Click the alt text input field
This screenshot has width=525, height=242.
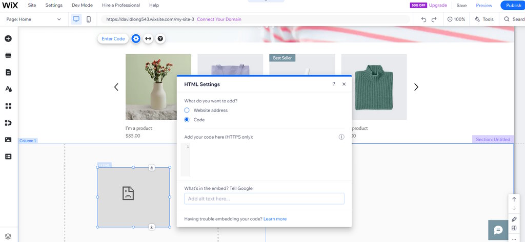tap(264, 199)
